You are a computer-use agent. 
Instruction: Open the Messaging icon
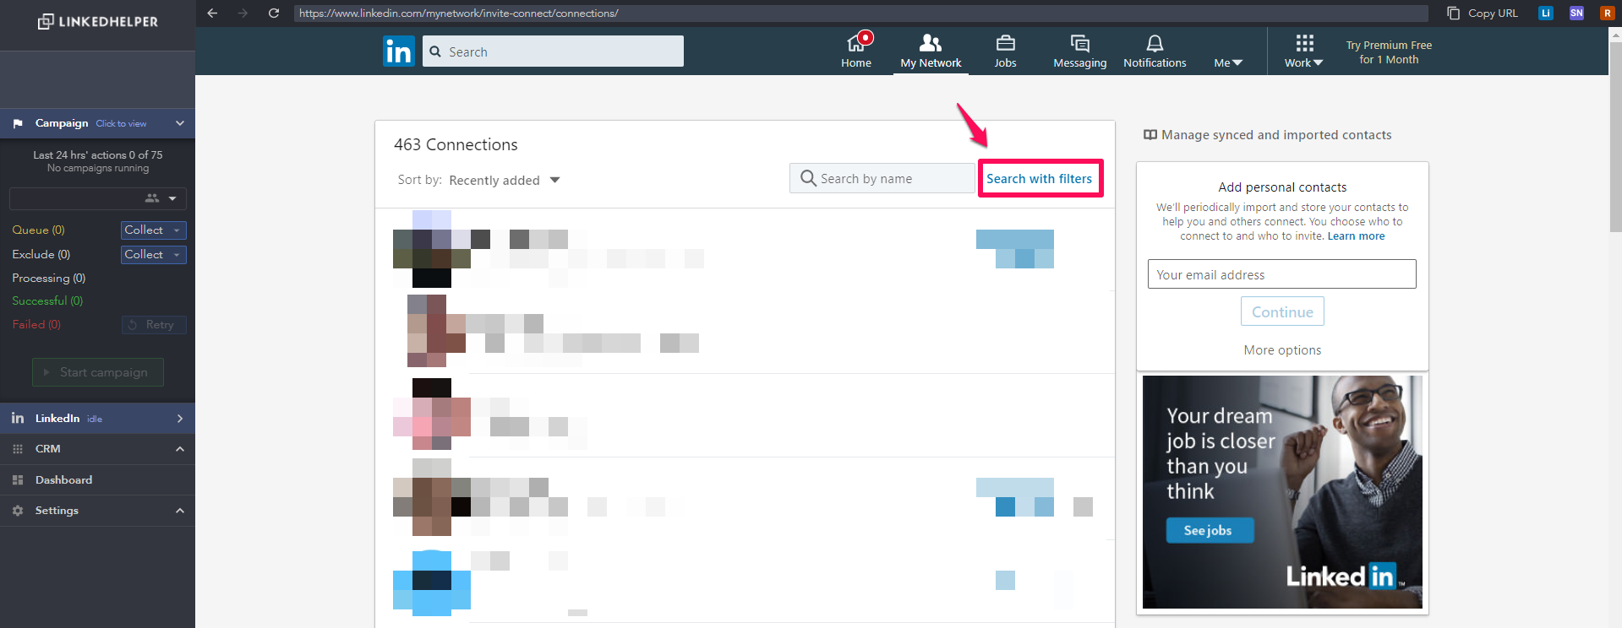point(1079,43)
